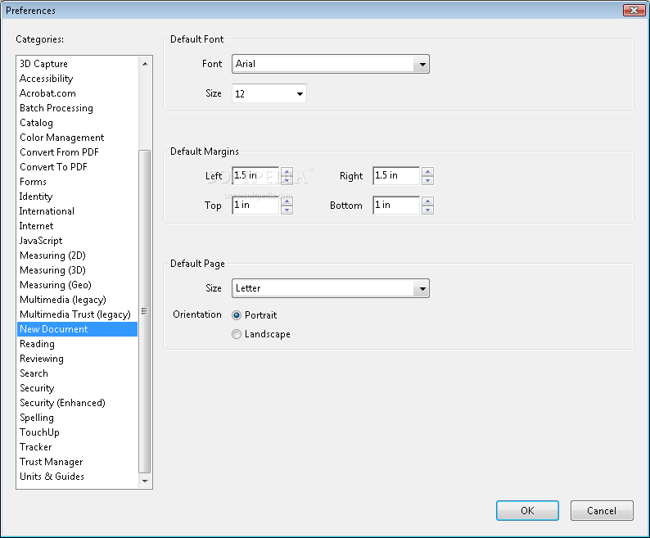The height and width of the screenshot is (538, 650).
Task: Select the Spelling category
Action: click(77, 418)
